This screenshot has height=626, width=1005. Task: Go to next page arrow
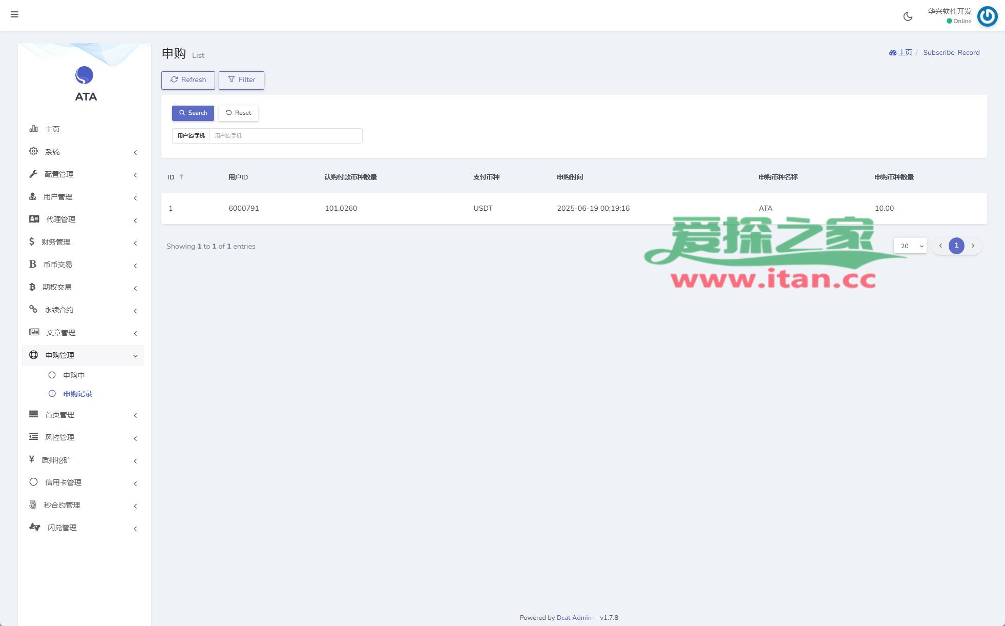973,246
